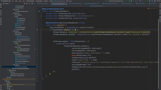
Task: Open Project view selector dropdown
Action: pos(6,3)
